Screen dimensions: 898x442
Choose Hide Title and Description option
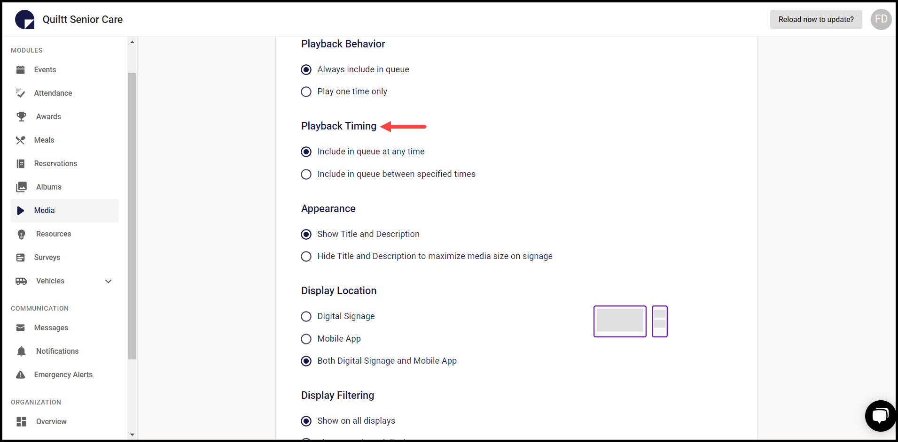(306, 257)
